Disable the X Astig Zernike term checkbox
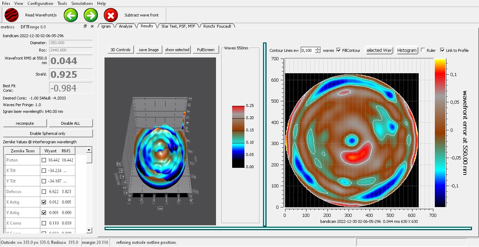The image size is (479, 247). point(44,202)
